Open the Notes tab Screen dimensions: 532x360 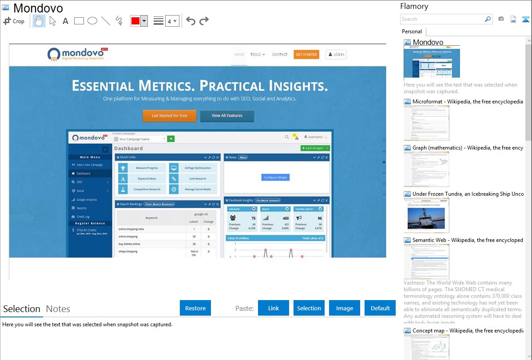(58, 309)
